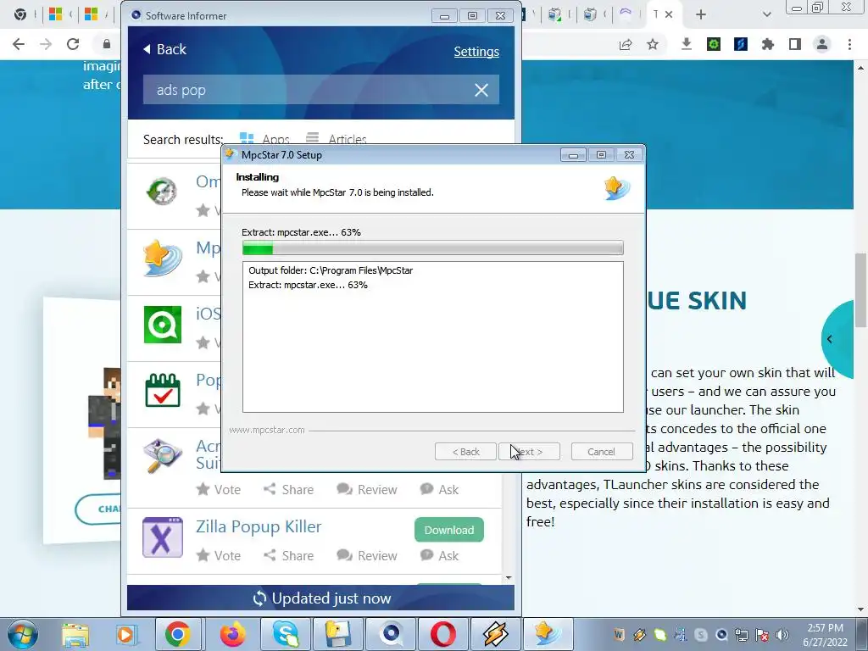Reload the browser page
Screen dimensions: 868x651
pyautogui.click(x=73, y=44)
